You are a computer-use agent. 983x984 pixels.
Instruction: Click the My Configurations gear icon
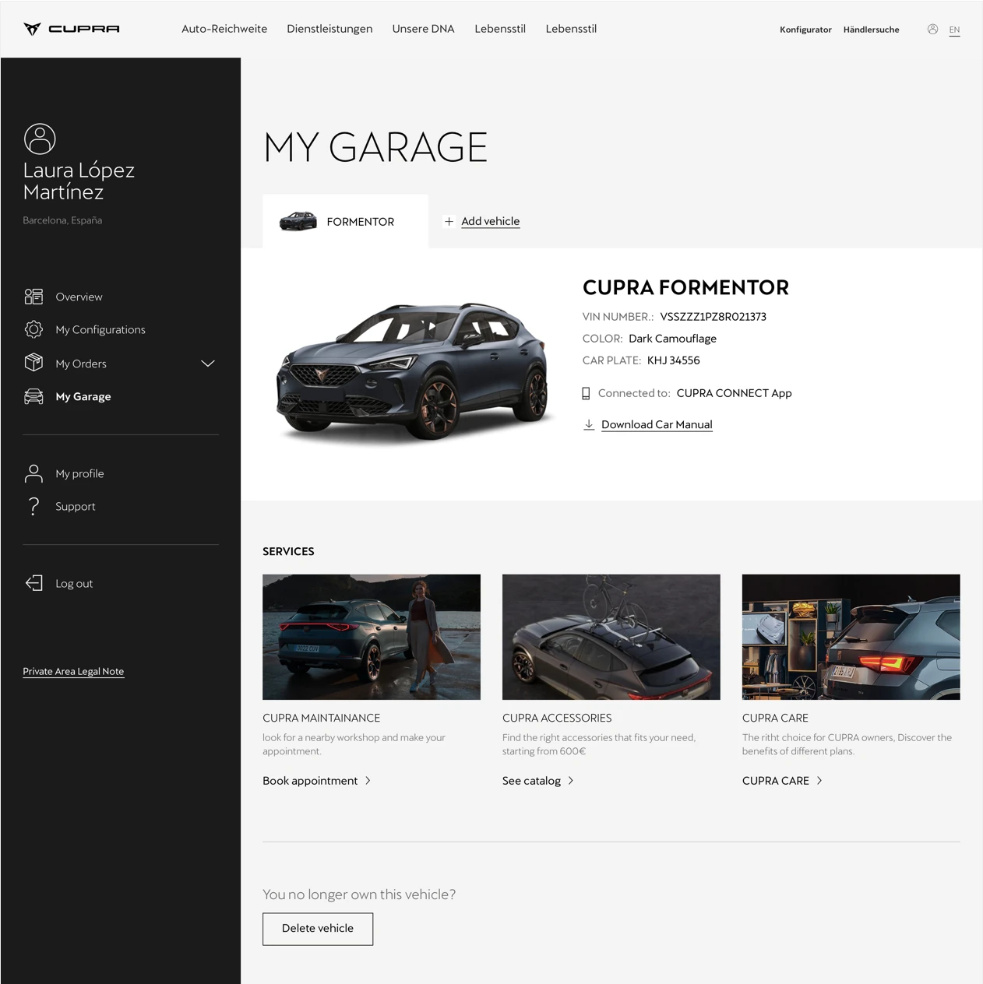[33, 329]
